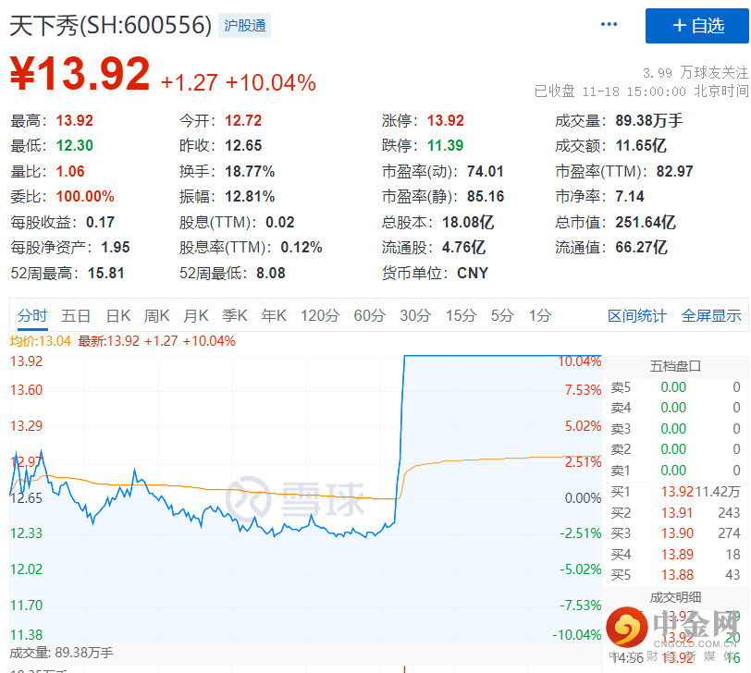Image resolution: width=751 pixels, height=673 pixels.
Task: Click the 52周最高 value 15.81
Action: point(105,274)
